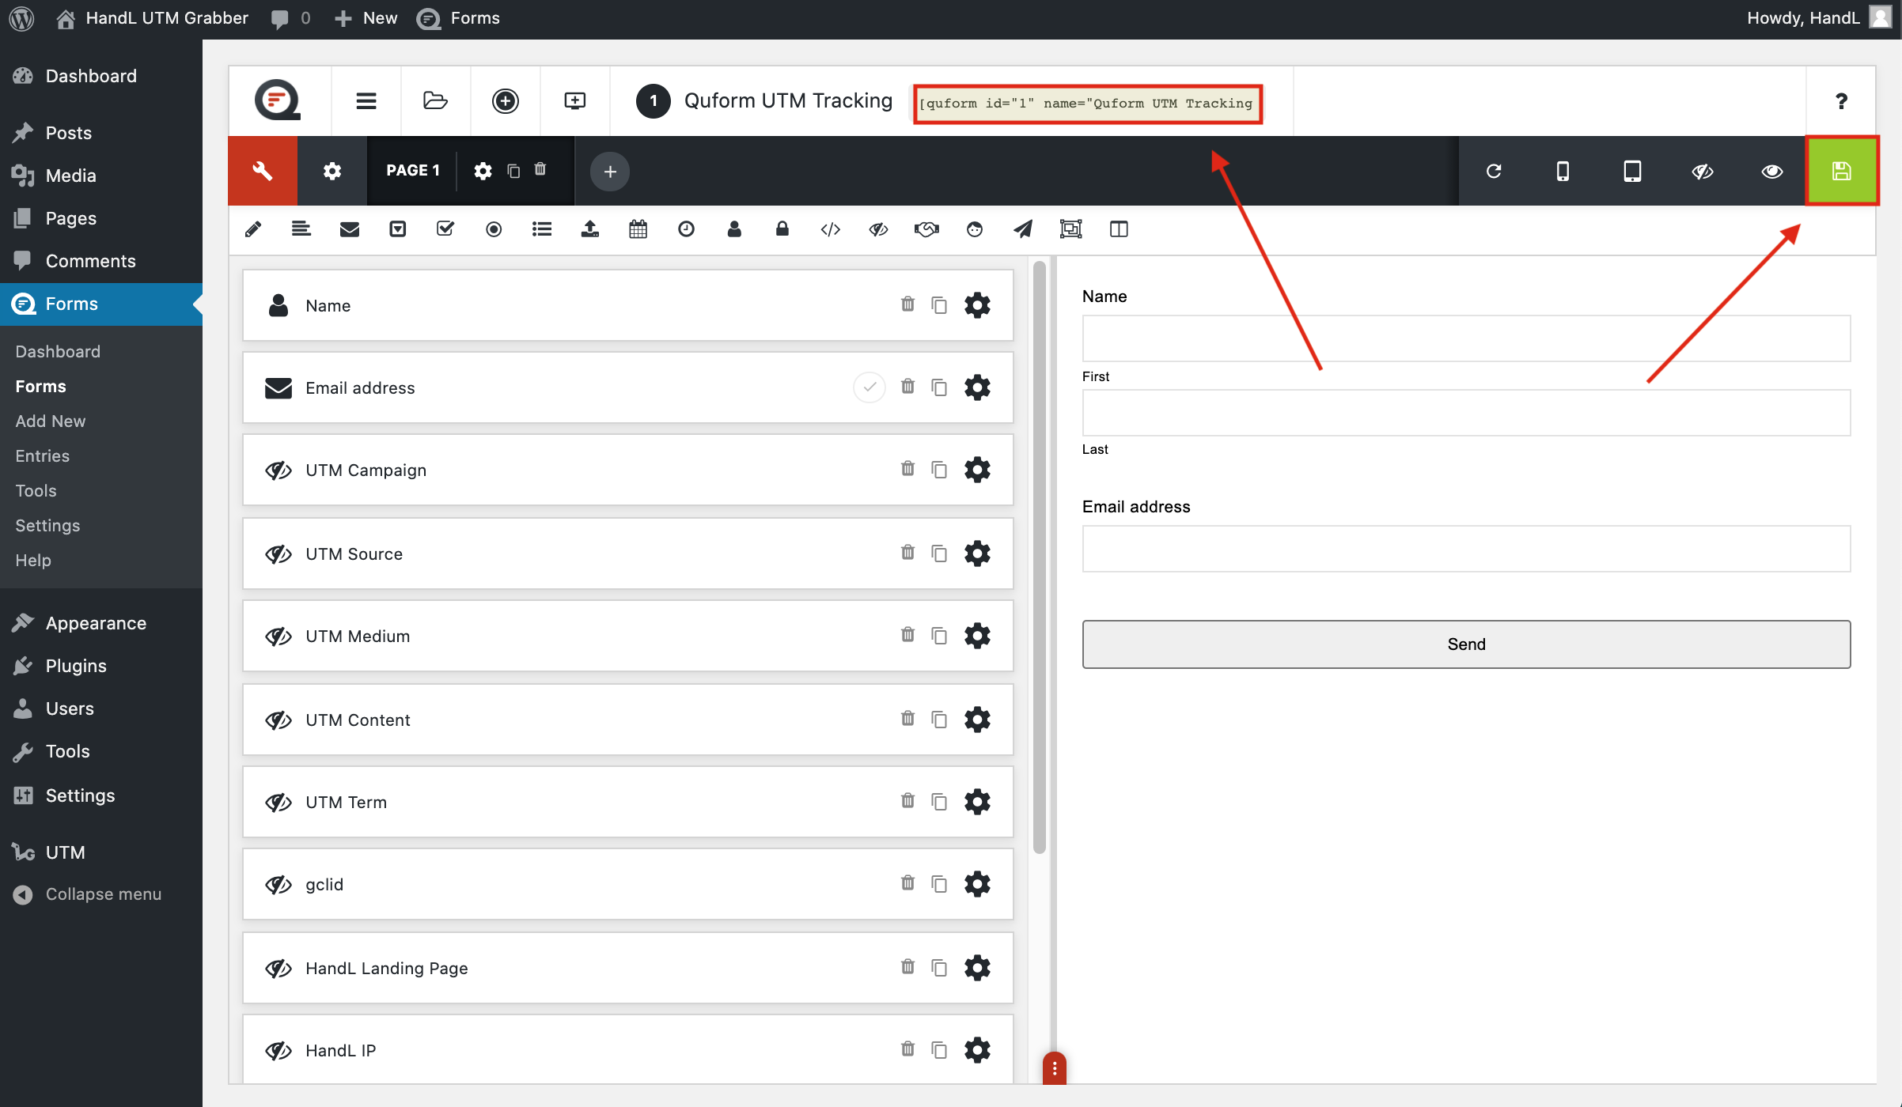The image size is (1902, 1107).
Task: Select the red wrench builder tab
Action: click(x=263, y=171)
